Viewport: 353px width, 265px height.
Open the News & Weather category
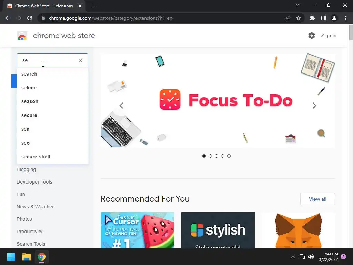click(x=35, y=207)
